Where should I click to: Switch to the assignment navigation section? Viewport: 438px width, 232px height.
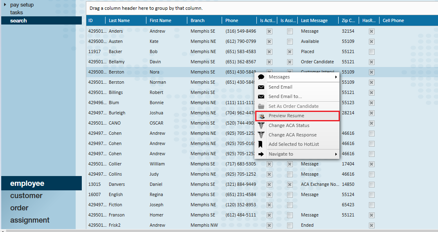pos(30,220)
